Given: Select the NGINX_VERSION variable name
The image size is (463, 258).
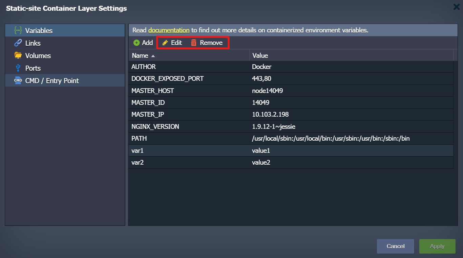Looking at the screenshot, I should [x=155, y=126].
